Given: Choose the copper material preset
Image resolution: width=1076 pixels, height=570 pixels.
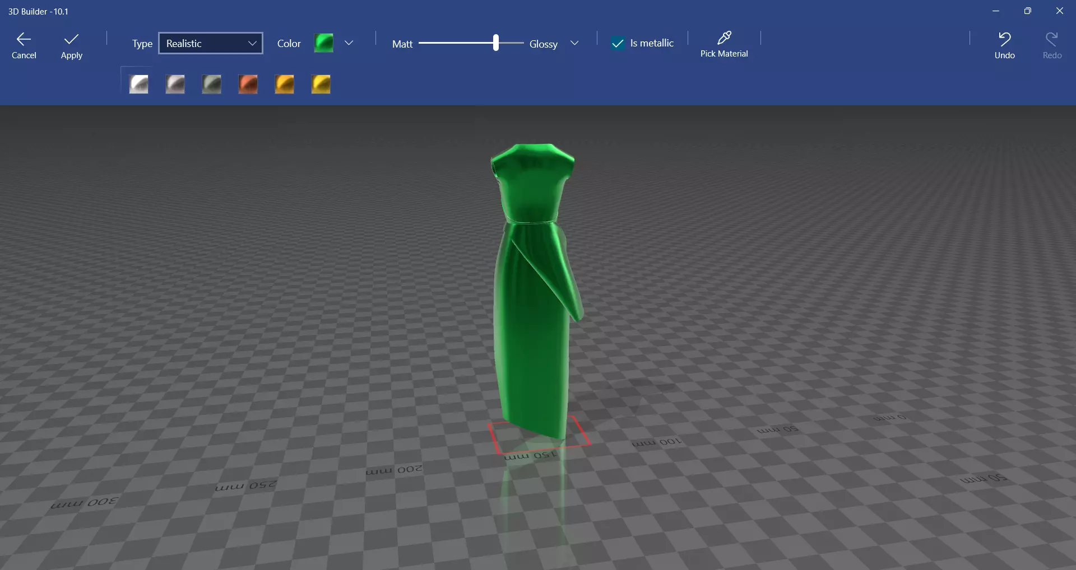Looking at the screenshot, I should tap(248, 84).
